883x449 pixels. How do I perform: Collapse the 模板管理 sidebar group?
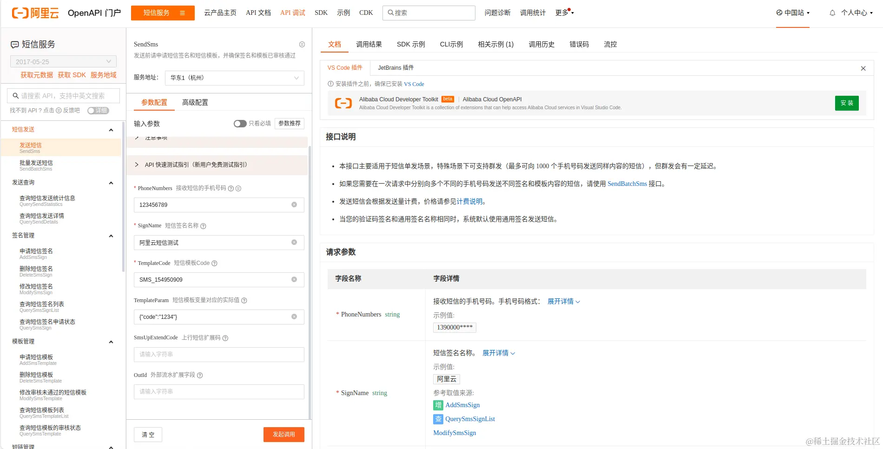point(111,342)
